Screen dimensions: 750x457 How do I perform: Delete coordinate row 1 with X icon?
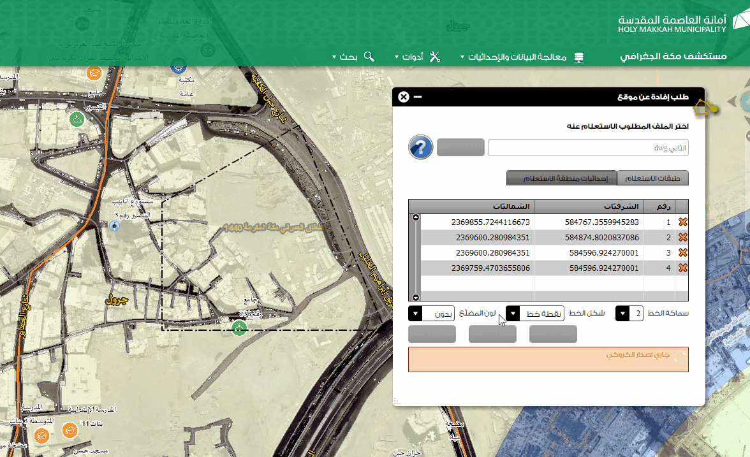pos(682,222)
